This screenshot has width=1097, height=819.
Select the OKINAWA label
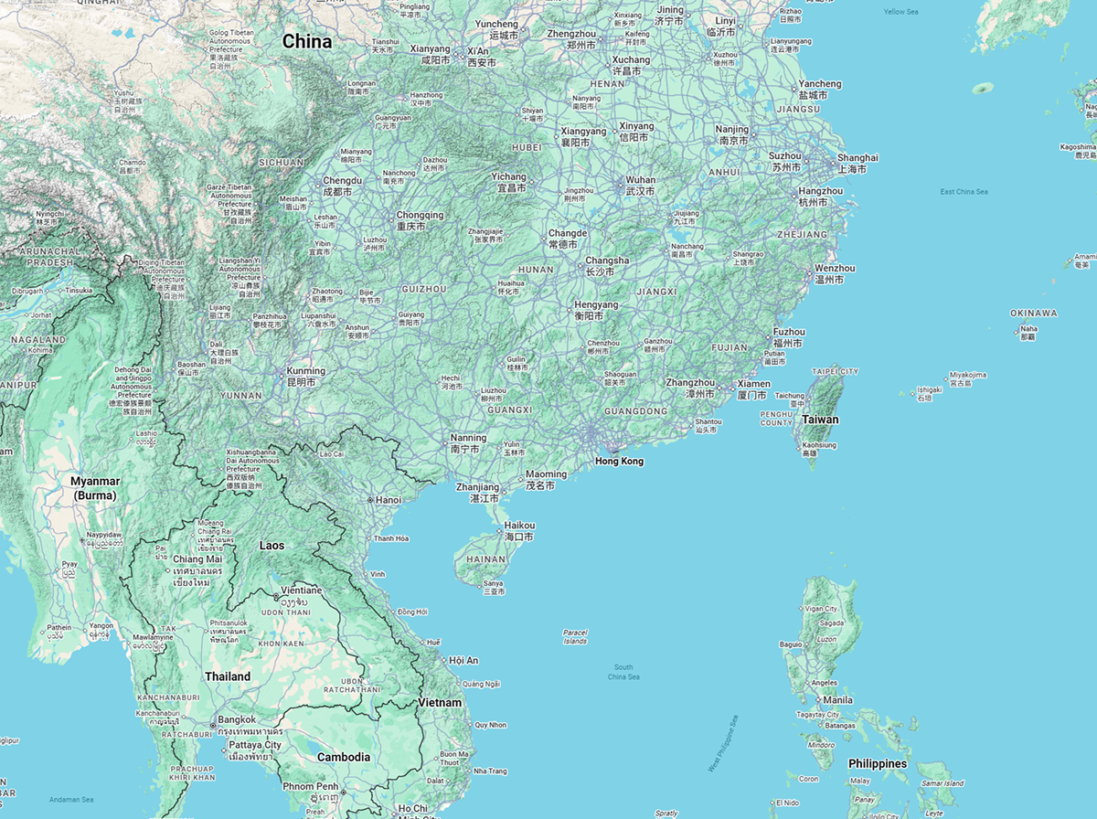[1034, 314]
